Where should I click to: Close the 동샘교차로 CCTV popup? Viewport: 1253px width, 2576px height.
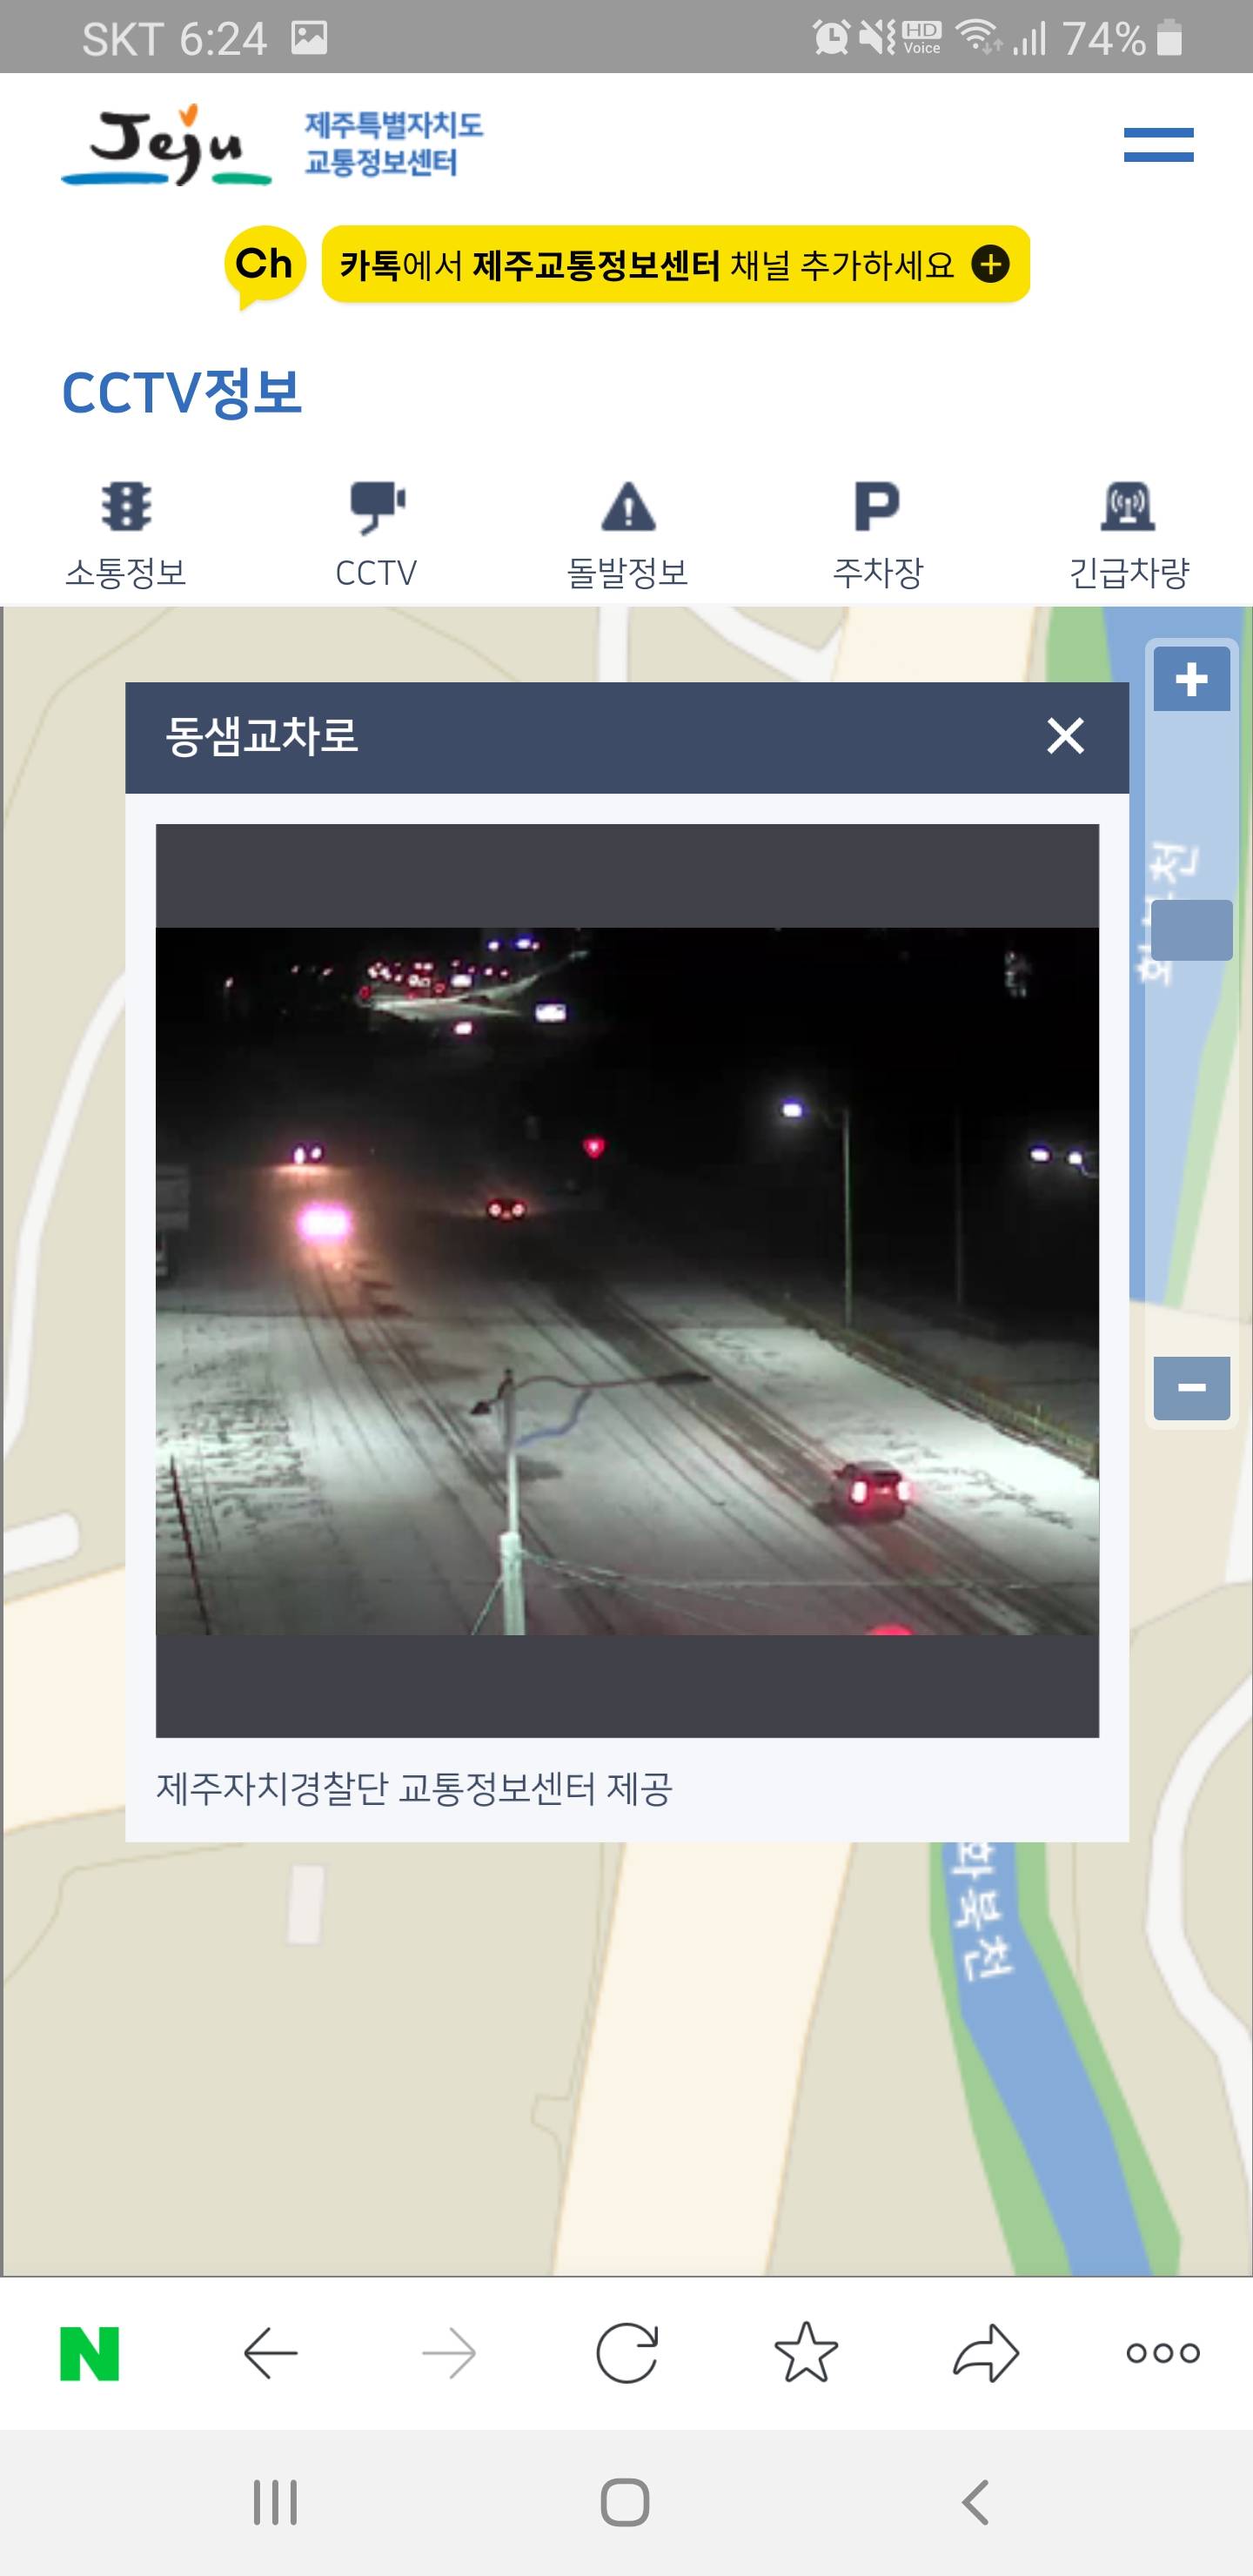click(1065, 736)
